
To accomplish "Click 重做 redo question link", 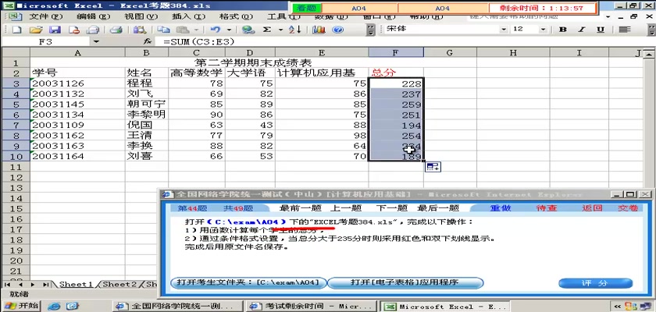I will tap(501, 208).
